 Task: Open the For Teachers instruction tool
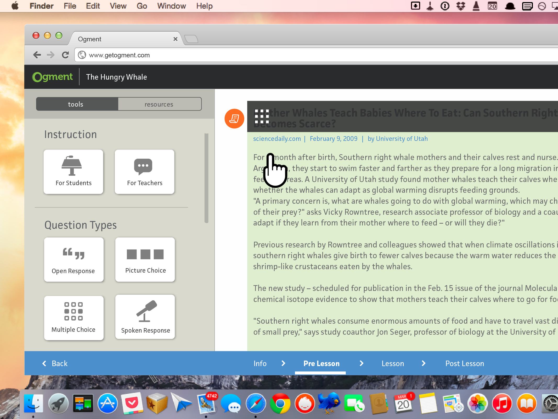[x=145, y=172]
